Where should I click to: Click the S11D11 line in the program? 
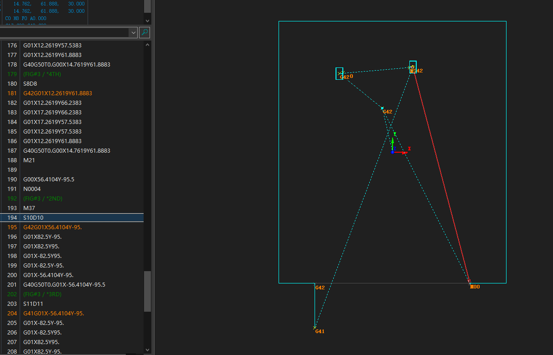click(x=33, y=304)
